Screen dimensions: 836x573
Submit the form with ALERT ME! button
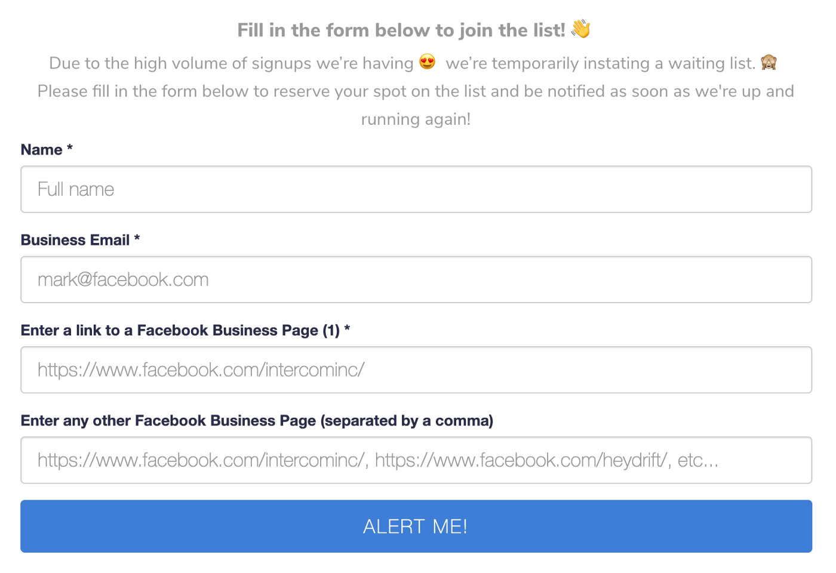tap(416, 526)
